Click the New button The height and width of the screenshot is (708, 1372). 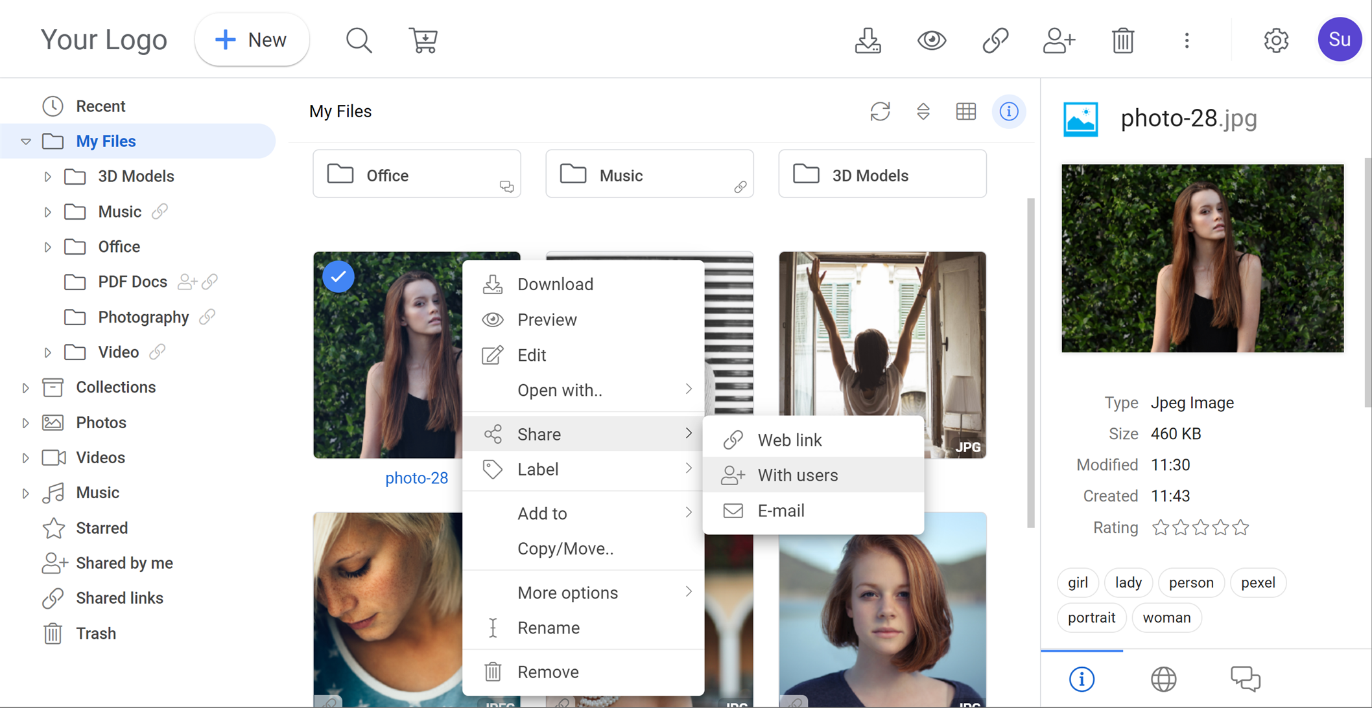click(x=252, y=40)
